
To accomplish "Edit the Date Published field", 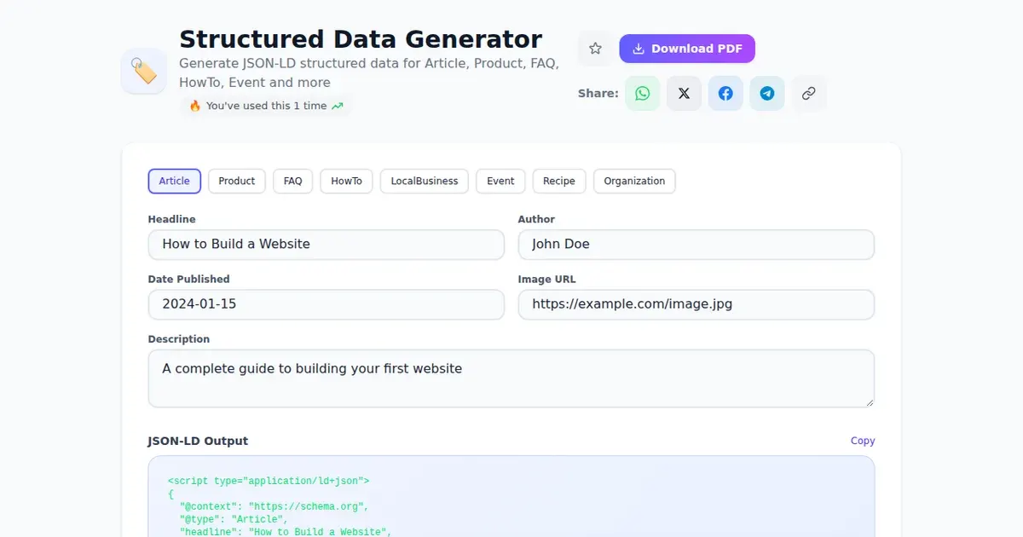I will coord(327,304).
